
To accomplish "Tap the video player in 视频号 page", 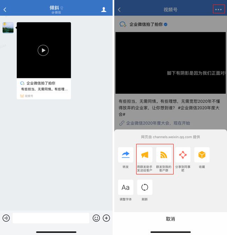I will [170, 63].
